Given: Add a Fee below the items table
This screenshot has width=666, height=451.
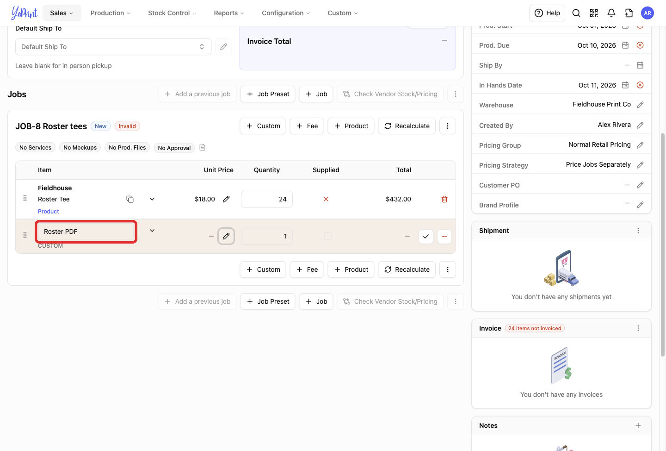Looking at the screenshot, I should click(x=307, y=269).
